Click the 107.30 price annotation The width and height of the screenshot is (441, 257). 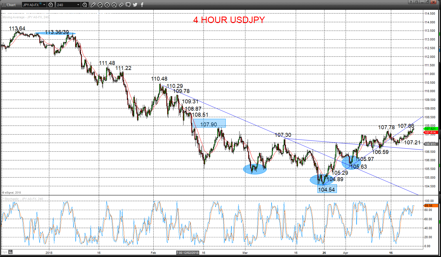[x=283, y=135]
